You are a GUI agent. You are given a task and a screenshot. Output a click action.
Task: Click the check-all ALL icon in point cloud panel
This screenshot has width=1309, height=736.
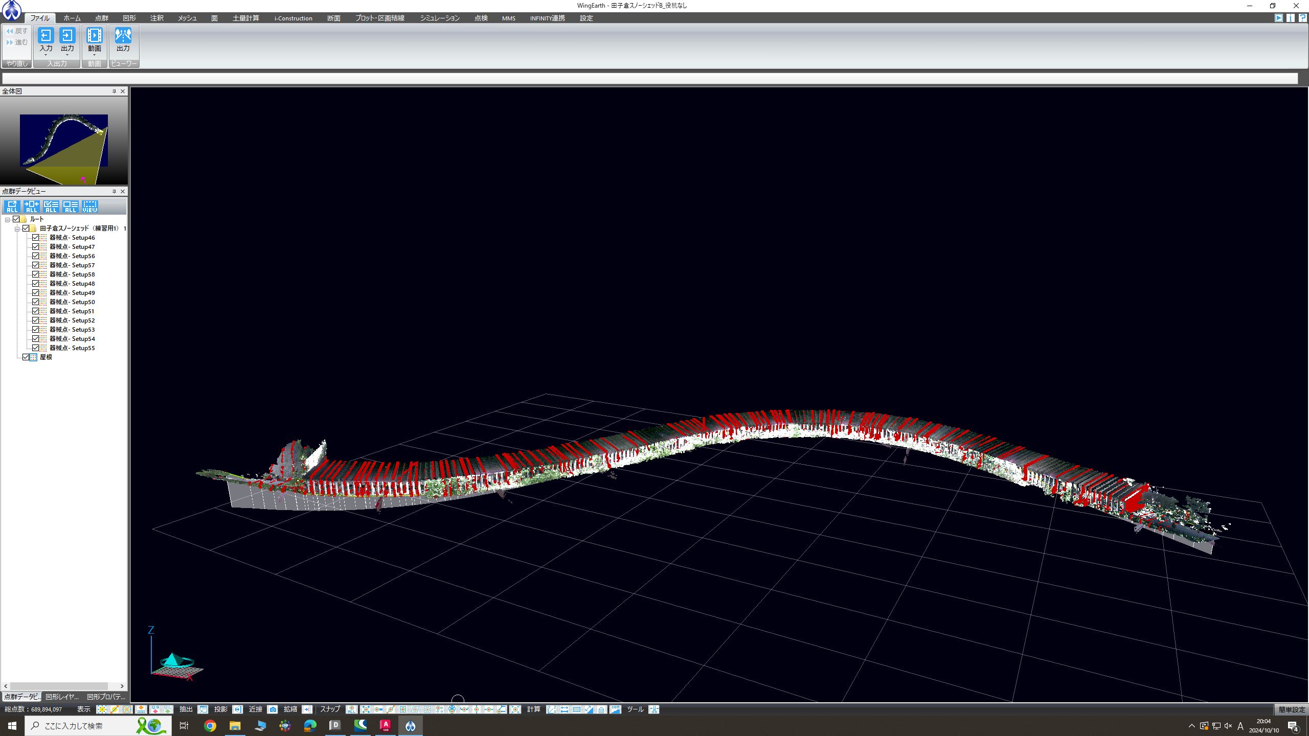pos(51,206)
